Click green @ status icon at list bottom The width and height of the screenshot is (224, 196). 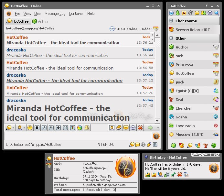tap(214, 146)
